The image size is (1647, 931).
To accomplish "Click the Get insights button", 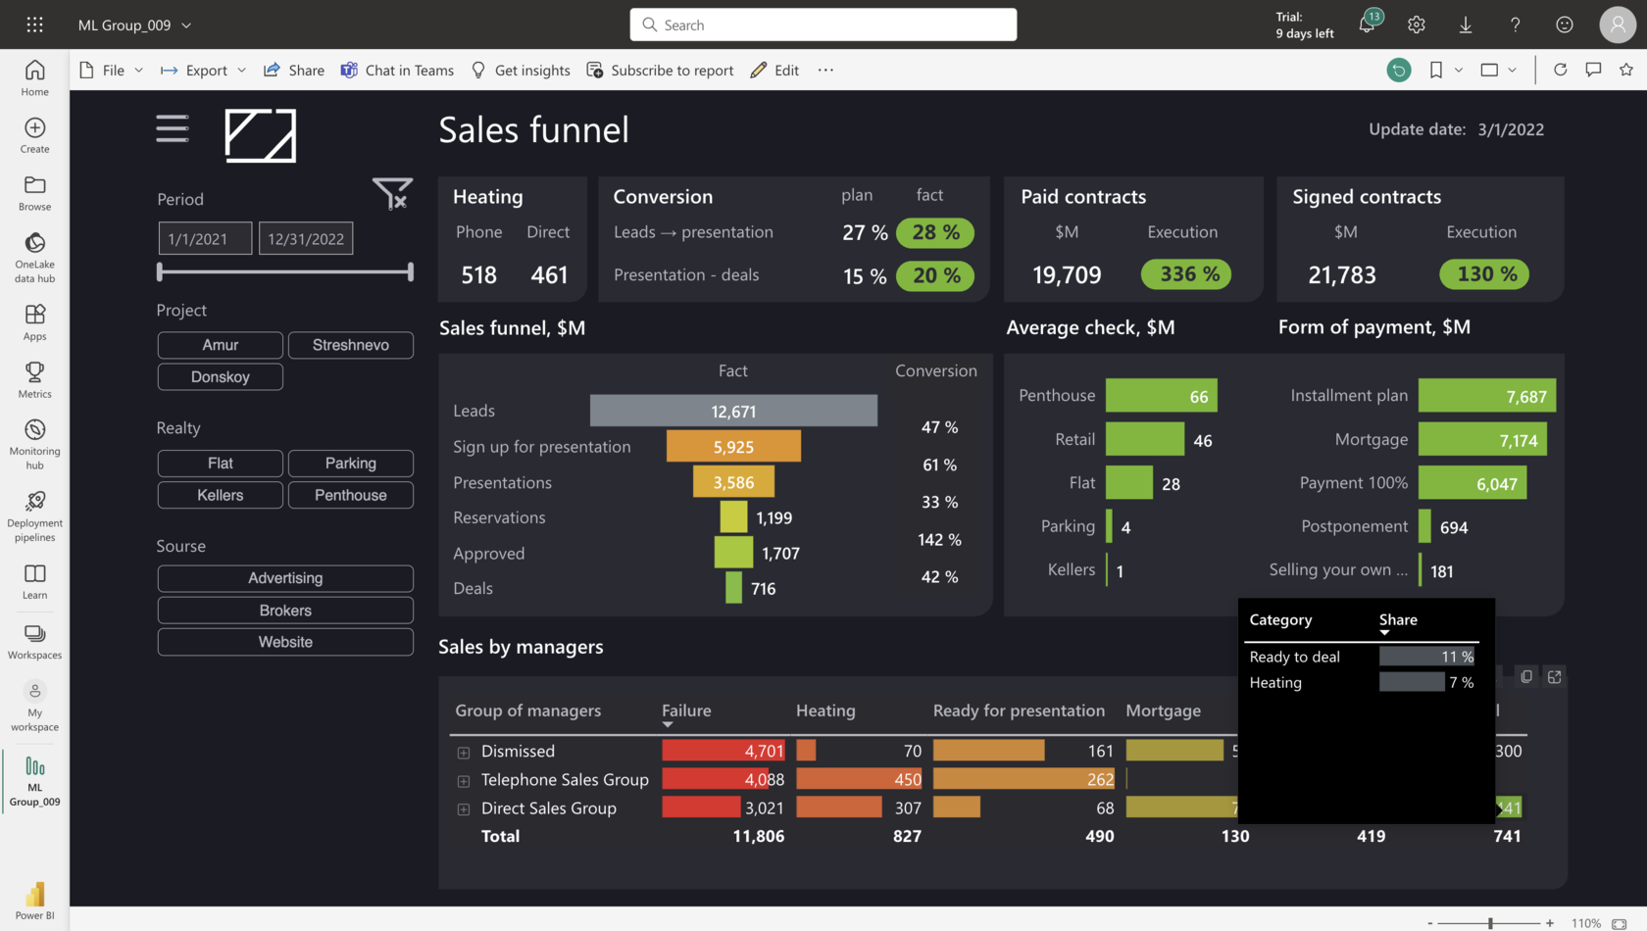I will (521, 70).
